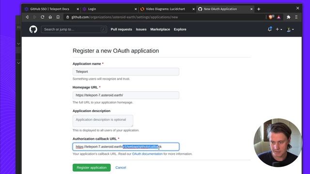Open Brave Shields lion icon
310x174 pixels.
tap(271, 17)
